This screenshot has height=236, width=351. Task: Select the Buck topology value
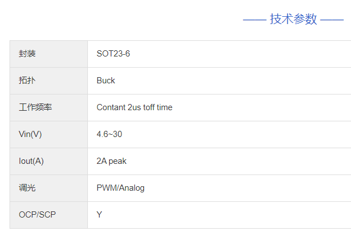pos(106,81)
